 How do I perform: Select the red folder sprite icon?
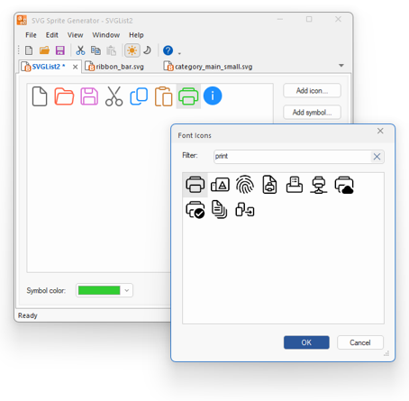coord(64,96)
